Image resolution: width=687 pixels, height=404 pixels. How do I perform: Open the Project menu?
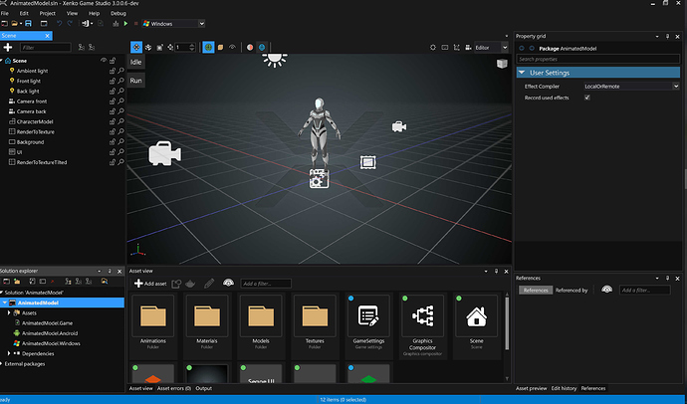48,13
